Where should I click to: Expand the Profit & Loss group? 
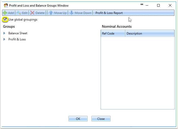[x=4, y=39]
